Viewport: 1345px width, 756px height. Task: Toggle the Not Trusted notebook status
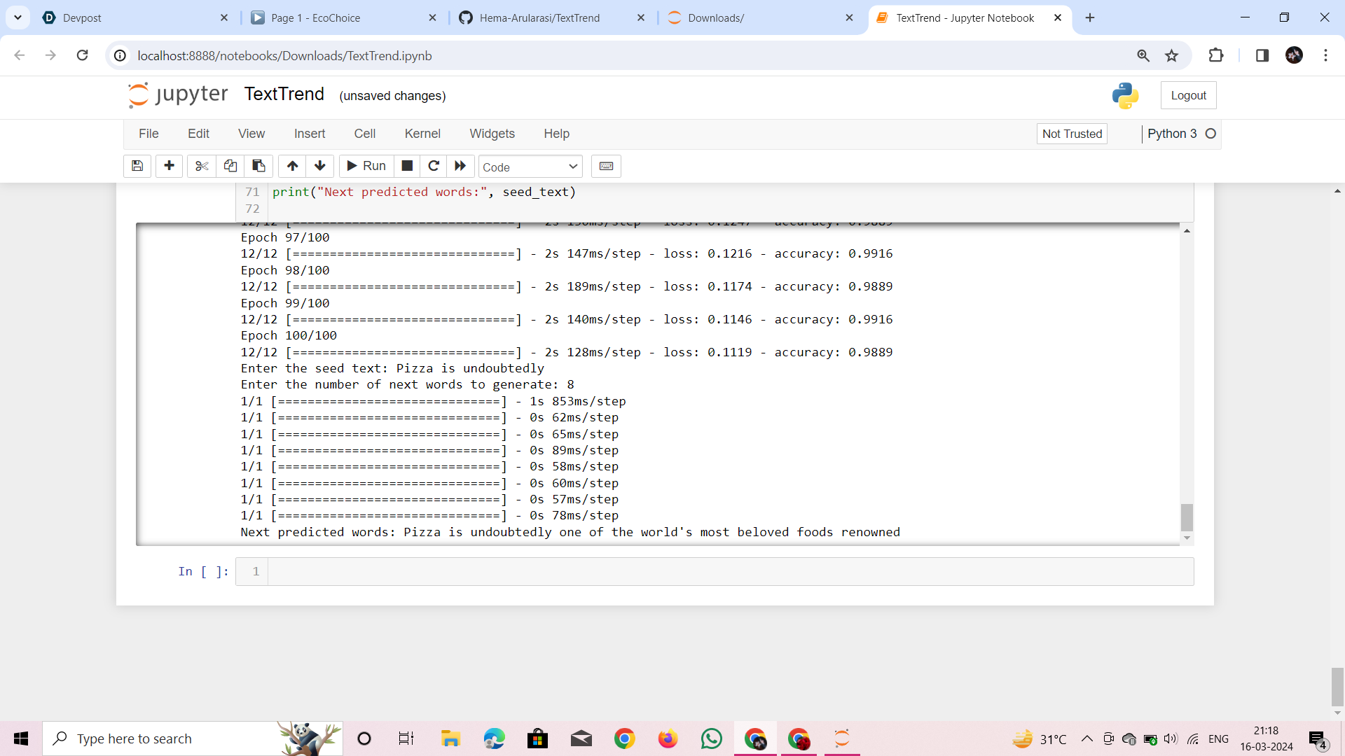[x=1071, y=134]
